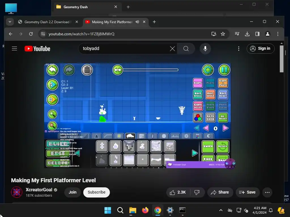Click the address bar URL
The height and width of the screenshot is (217, 290).
point(81,34)
